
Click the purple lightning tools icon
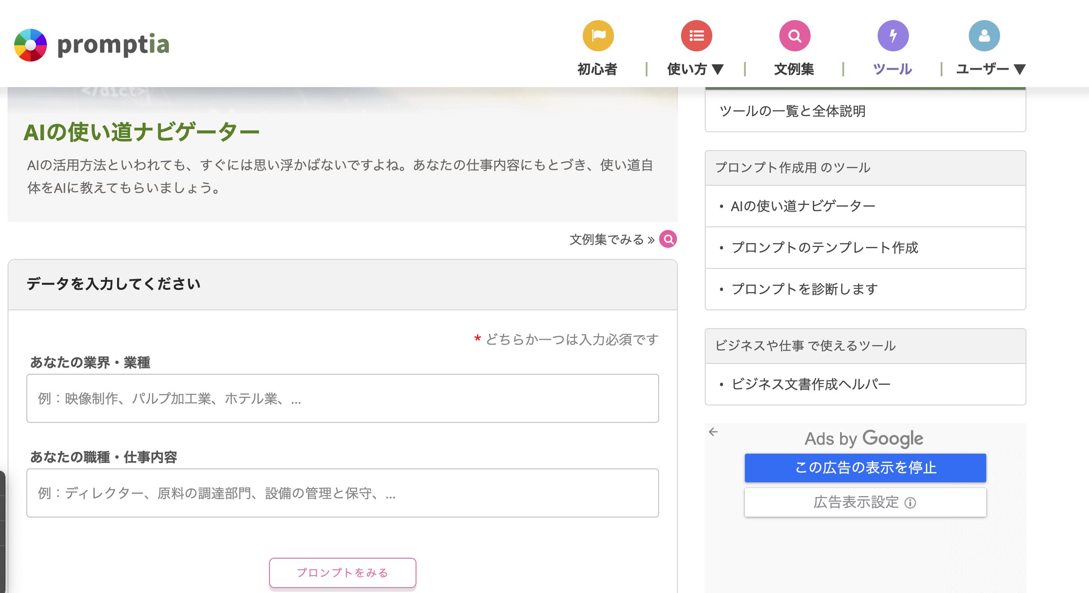[893, 36]
